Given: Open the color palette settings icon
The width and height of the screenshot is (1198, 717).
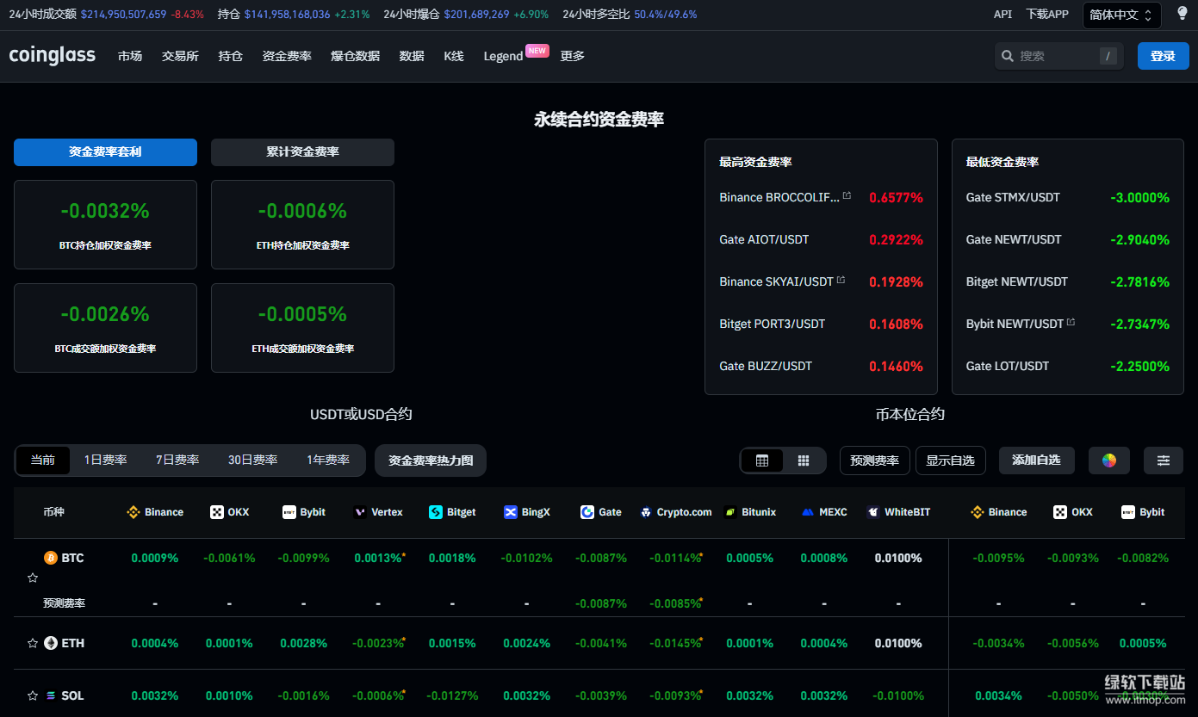Looking at the screenshot, I should pos(1109,460).
